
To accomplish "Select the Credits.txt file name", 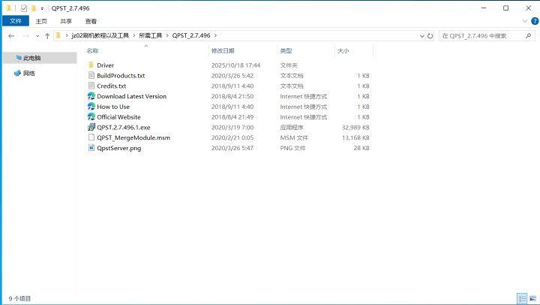I will pos(112,86).
